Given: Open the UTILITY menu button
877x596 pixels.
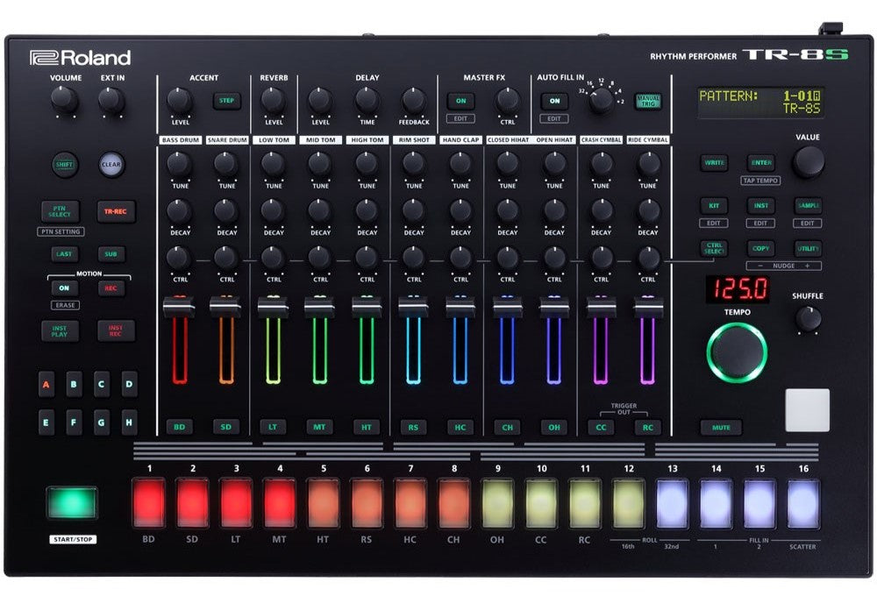Looking at the screenshot, I should click(808, 249).
